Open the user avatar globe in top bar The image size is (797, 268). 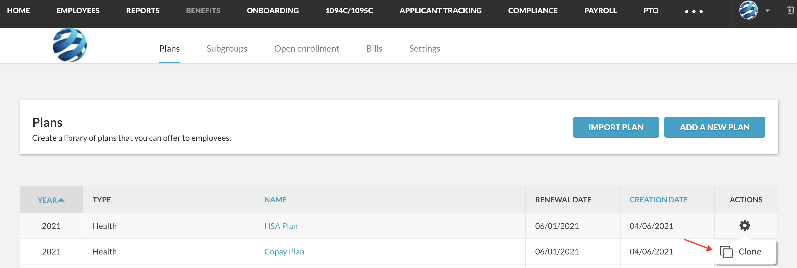tap(748, 10)
